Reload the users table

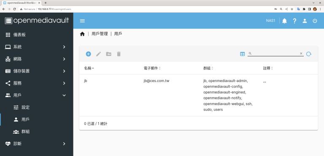point(309,54)
